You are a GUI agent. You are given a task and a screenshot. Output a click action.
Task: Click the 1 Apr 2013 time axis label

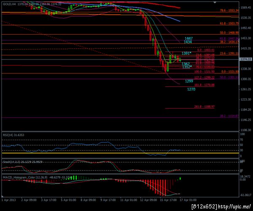[9, 200]
